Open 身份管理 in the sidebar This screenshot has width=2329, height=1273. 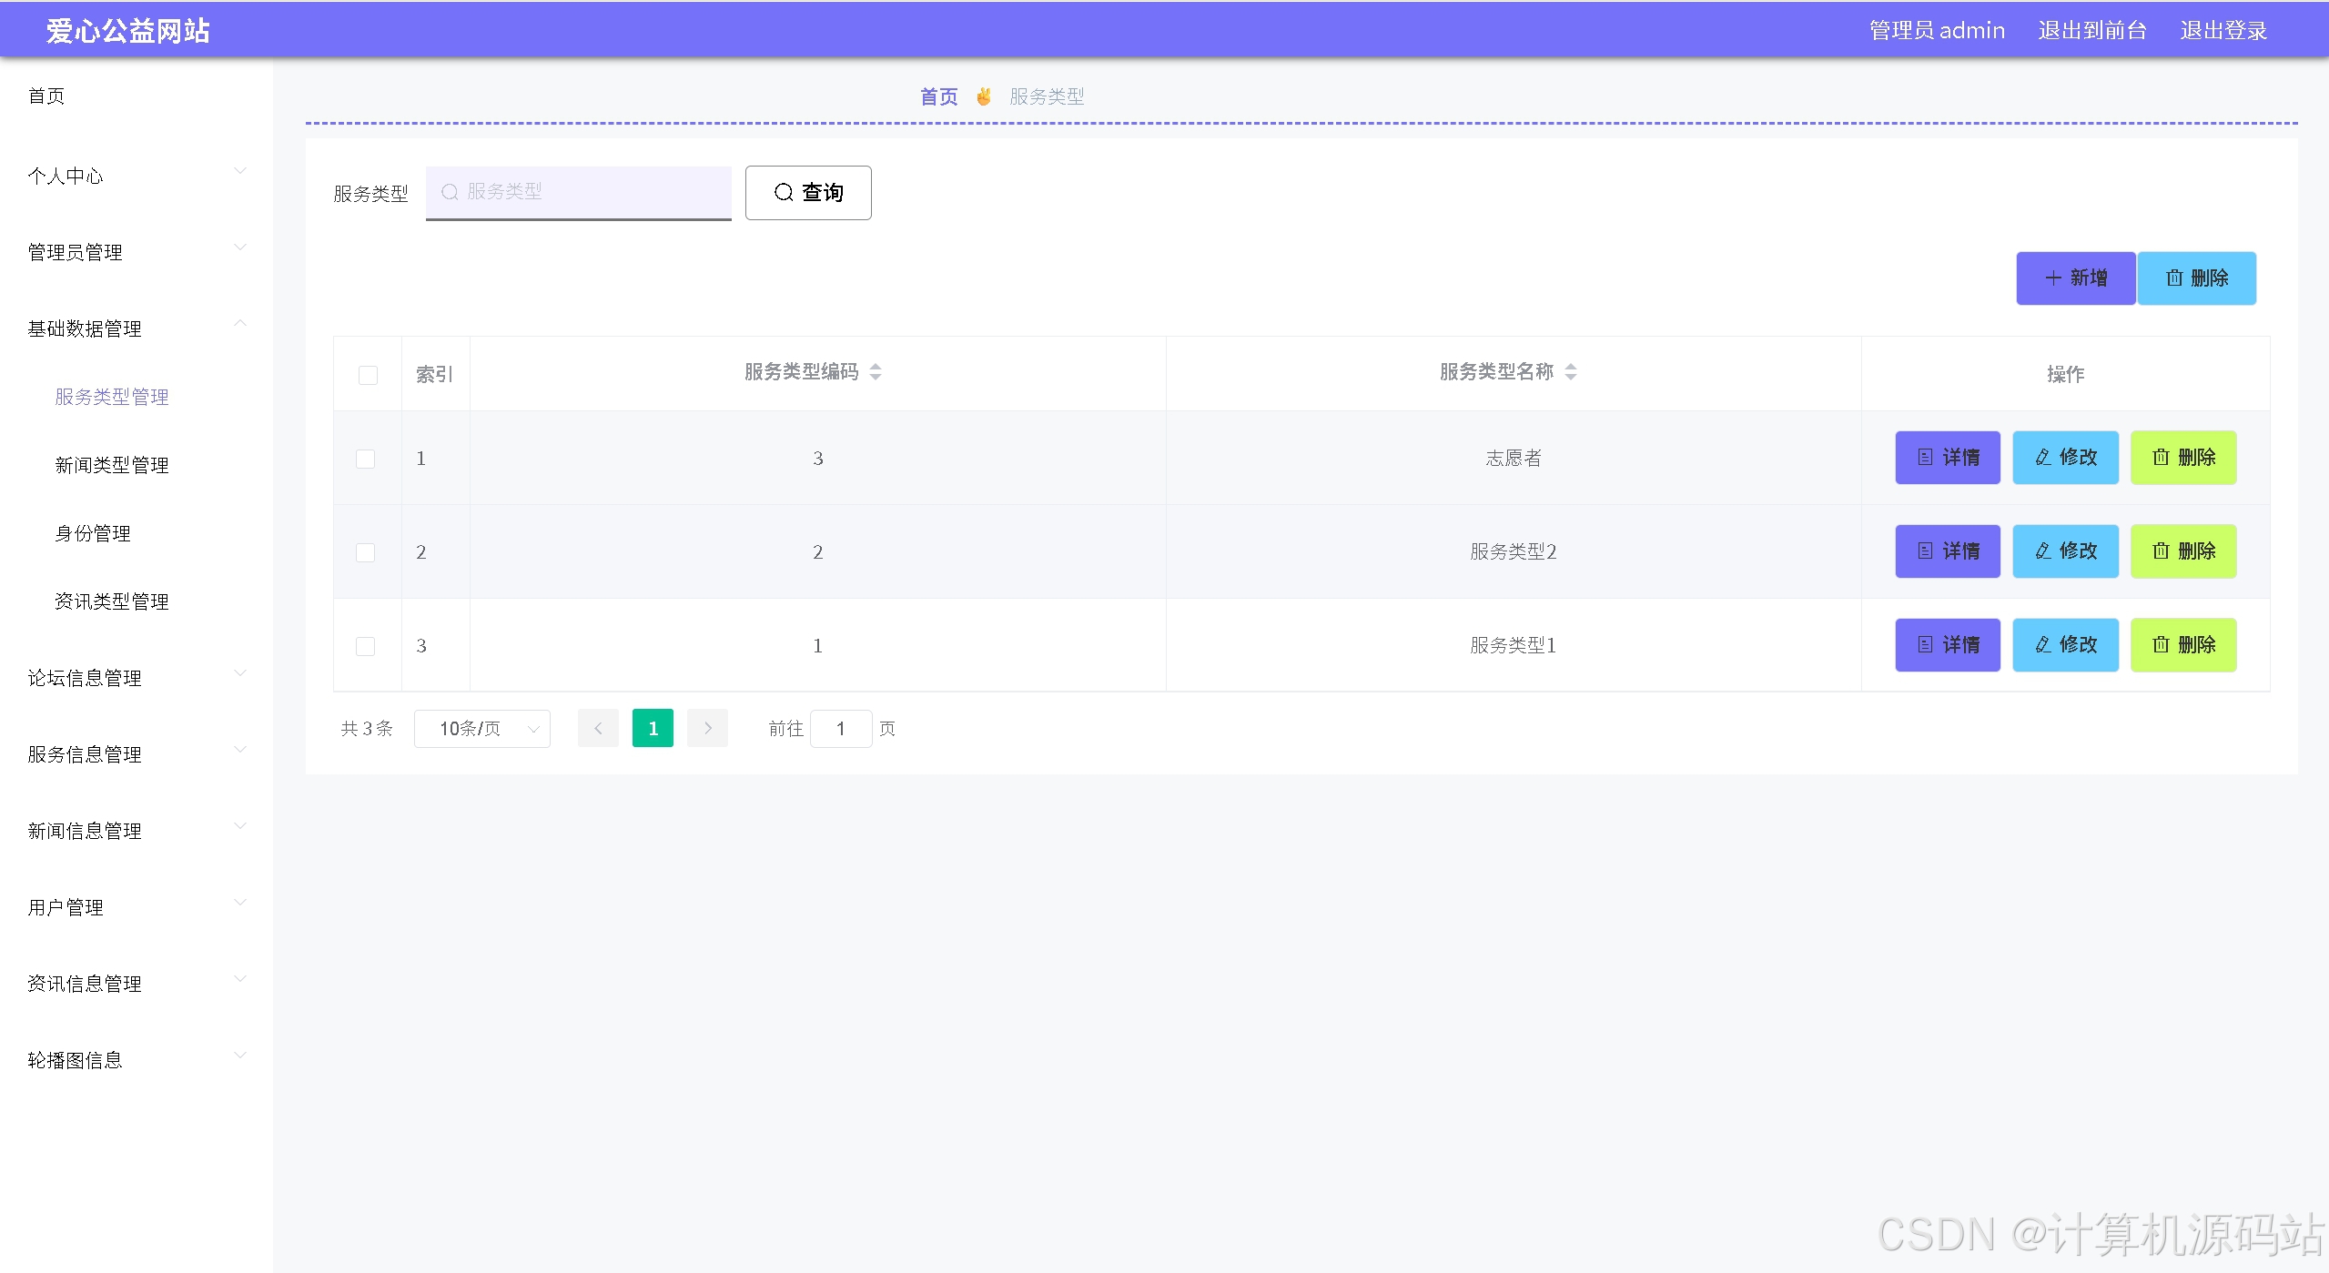(93, 533)
